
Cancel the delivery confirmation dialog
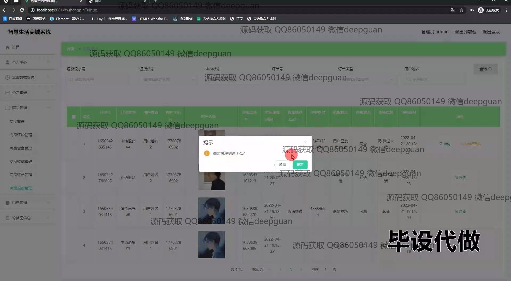tap(282, 164)
